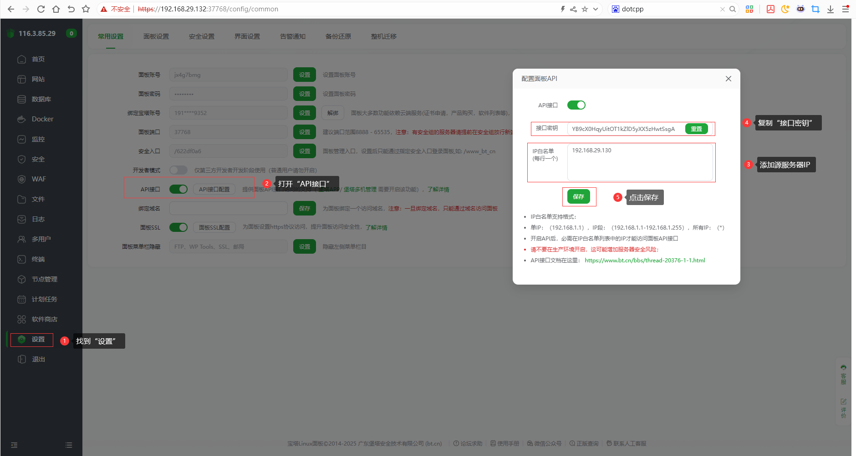Click the 软件商店 app store icon
The image size is (856, 456).
click(21, 319)
